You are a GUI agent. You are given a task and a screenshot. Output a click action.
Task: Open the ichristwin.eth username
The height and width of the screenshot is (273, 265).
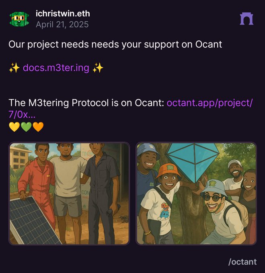click(x=63, y=14)
